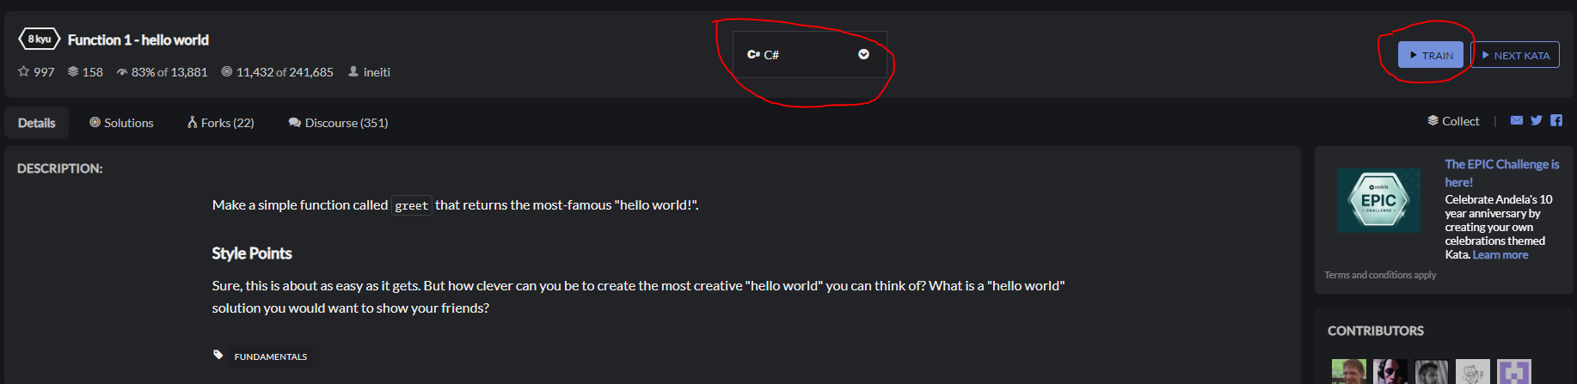This screenshot has width=1577, height=384.
Task: Click the EPIC Challenge hexagon logo
Action: [1378, 201]
